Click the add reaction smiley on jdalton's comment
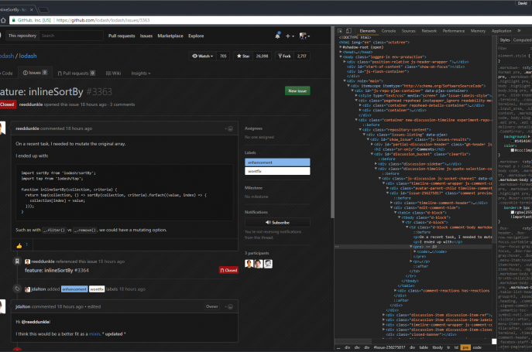Screen dimensions: 532x352 point(229,306)
